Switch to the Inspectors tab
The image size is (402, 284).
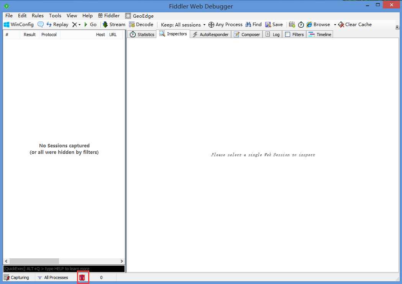173,34
